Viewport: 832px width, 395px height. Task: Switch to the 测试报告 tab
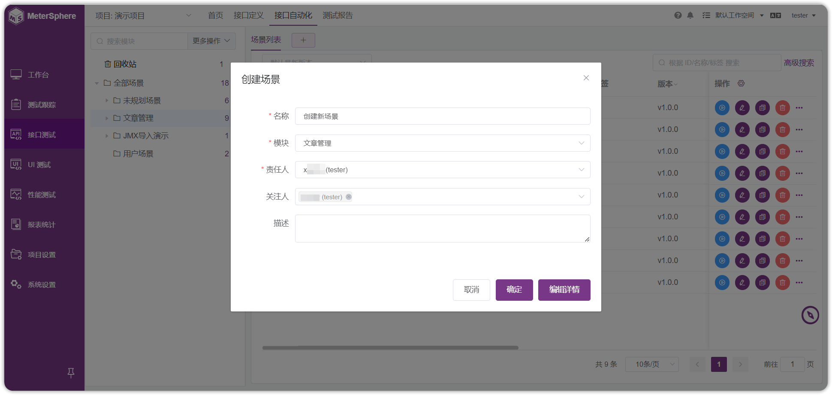coord(338,15)
